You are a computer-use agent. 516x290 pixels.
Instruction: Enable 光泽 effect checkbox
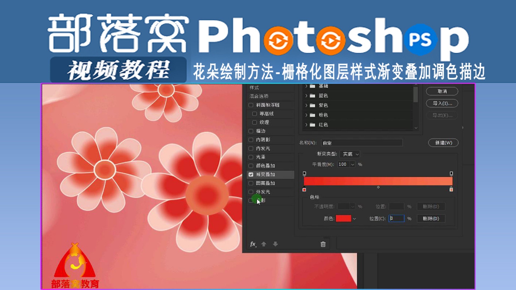coord(251,157)
